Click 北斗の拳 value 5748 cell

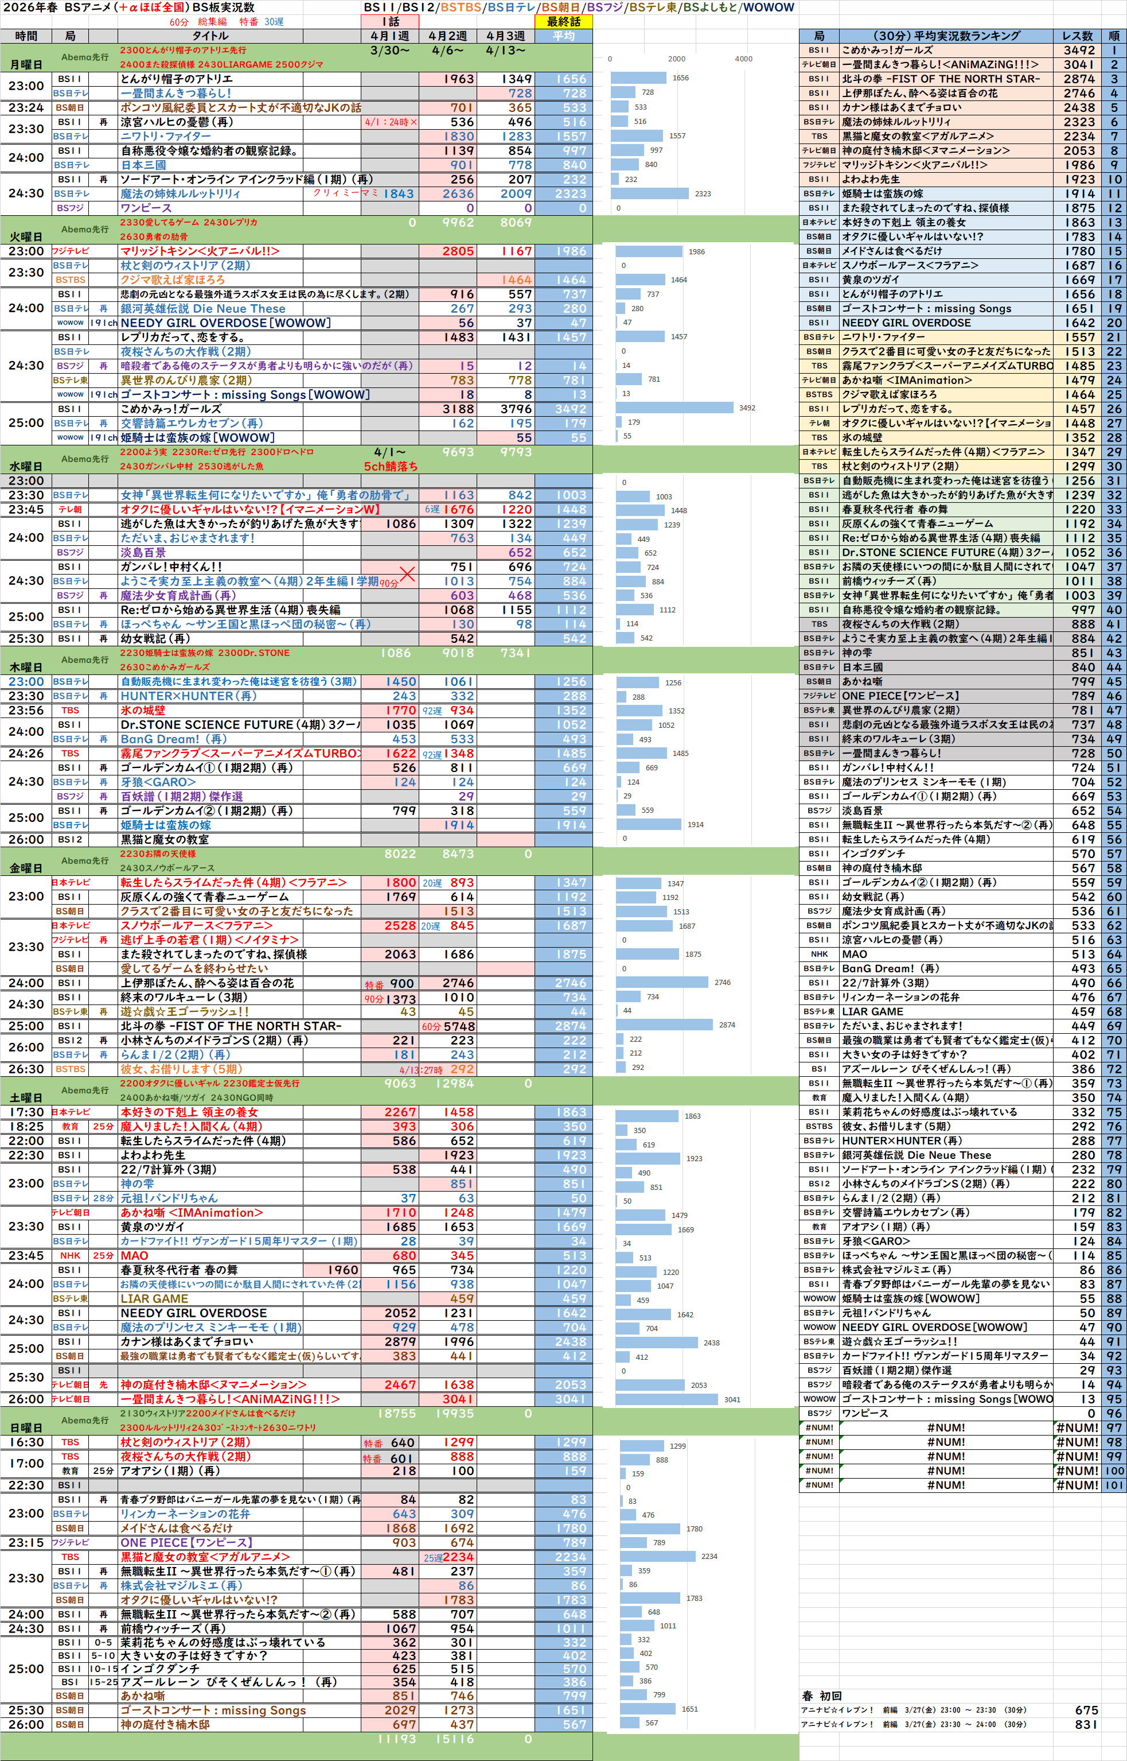pos(459,1026)
